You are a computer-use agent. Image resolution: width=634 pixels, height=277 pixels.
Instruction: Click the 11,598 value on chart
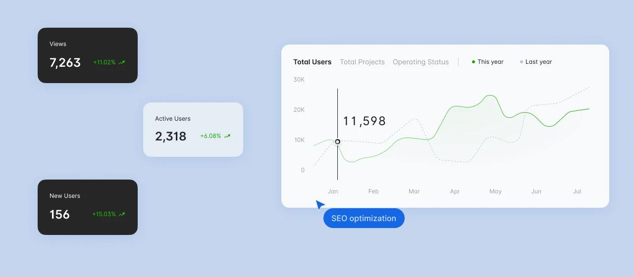[364, 121]
